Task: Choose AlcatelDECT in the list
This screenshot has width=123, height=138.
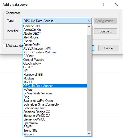Action: pos(55,34)
